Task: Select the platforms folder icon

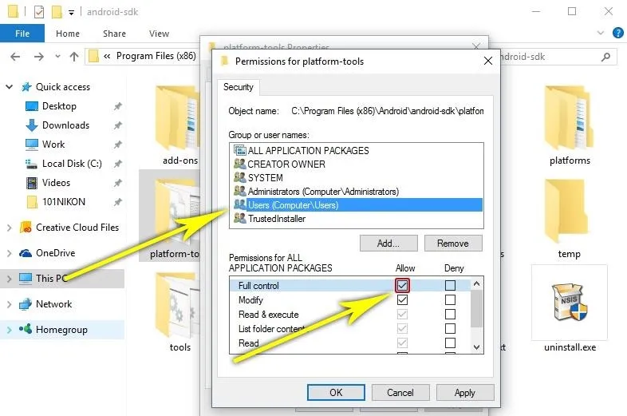Action: pos(569,118)
